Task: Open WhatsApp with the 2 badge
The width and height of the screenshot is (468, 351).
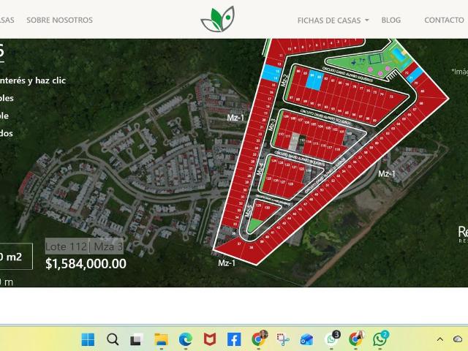Action: coord(380,338)
